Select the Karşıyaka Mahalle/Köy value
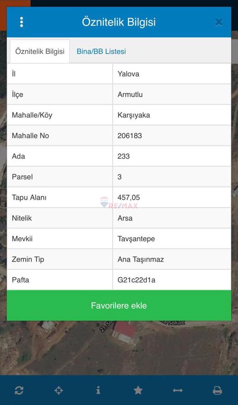 click(133, 115)
